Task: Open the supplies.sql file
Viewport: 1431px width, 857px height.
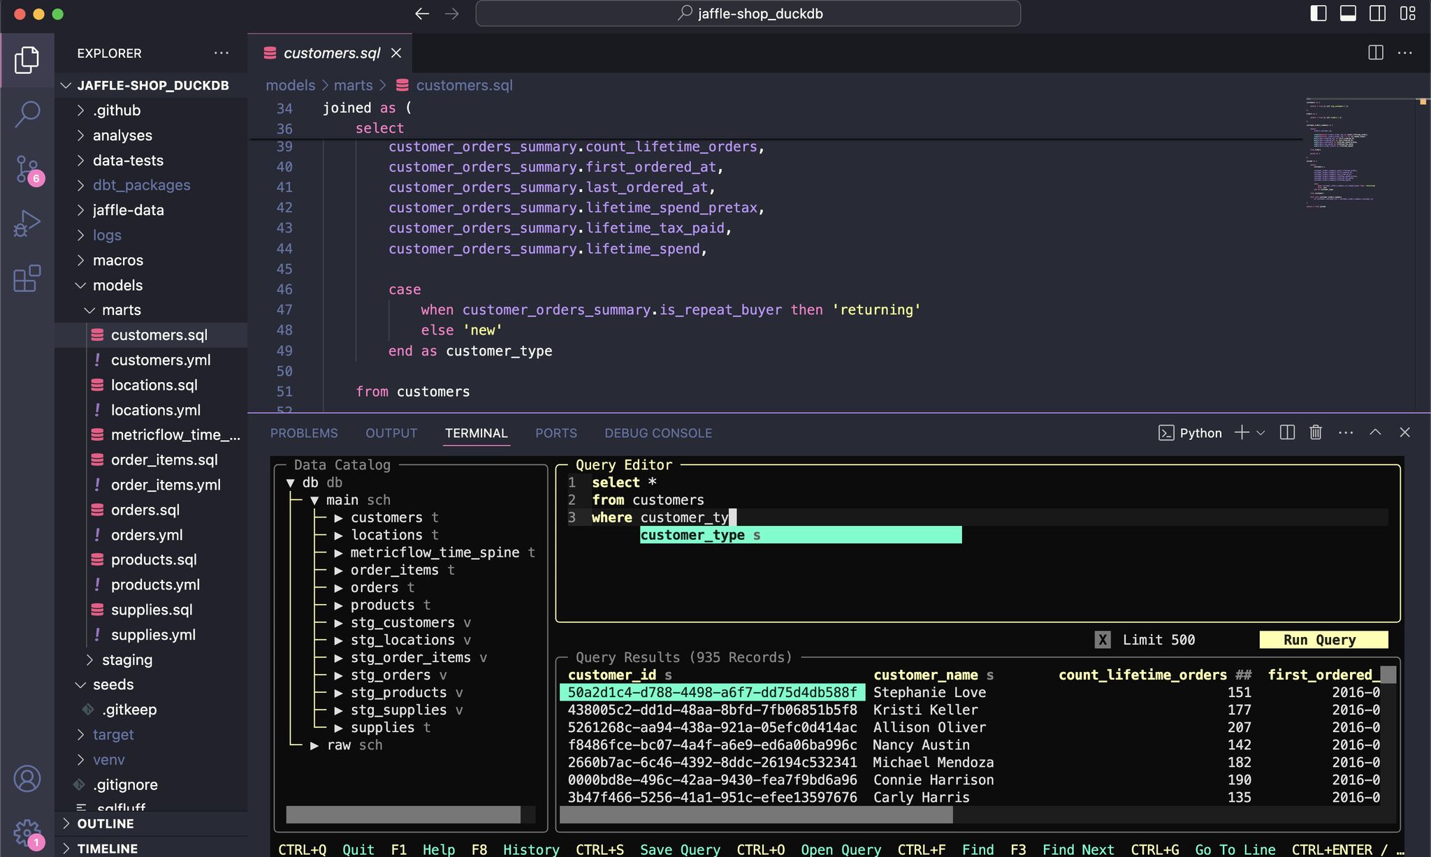Action: (152, 610)
